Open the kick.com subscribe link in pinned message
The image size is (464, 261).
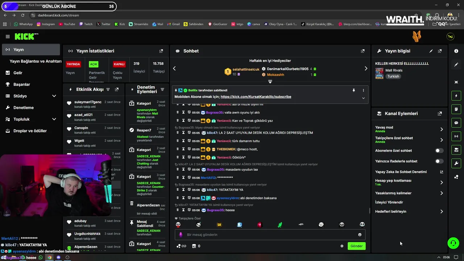pos(256,97)
